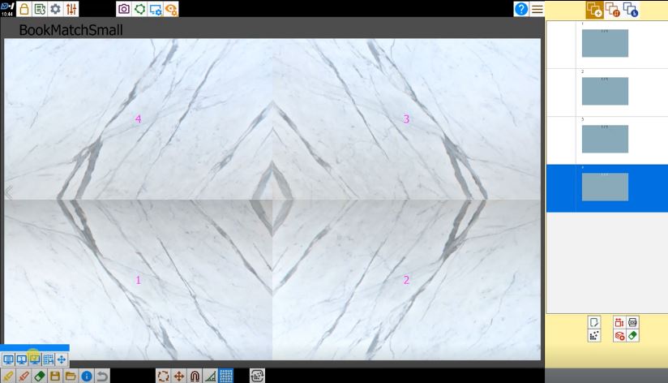Click the padlock lock icon
Screen dimensions: 668x383
pos(24,9)
